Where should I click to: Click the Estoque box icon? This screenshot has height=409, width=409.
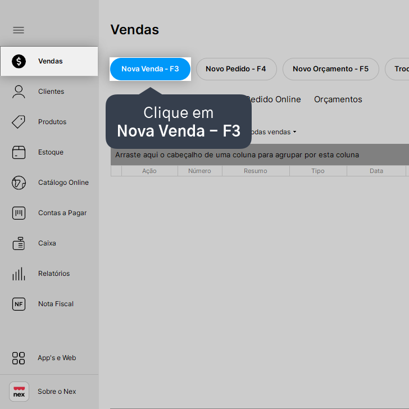tap(19, 152)
